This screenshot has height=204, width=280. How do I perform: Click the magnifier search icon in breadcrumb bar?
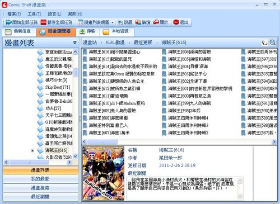[x=272, y=42]
